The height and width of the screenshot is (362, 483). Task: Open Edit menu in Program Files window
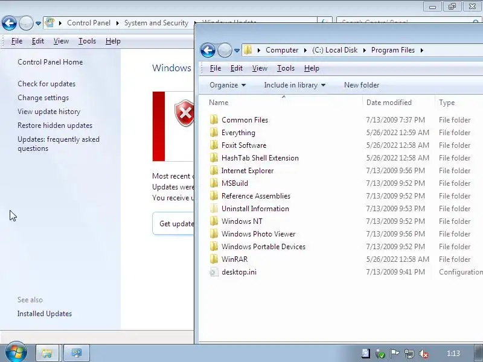click(236, 68)
